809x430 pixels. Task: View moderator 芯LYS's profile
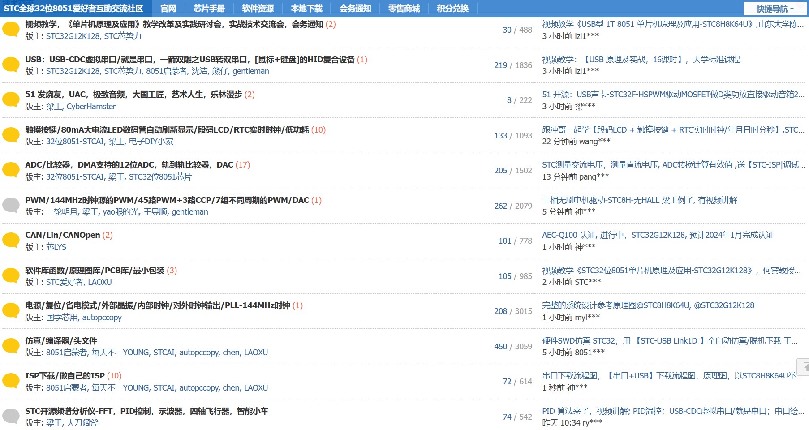(x=56, y=247)
